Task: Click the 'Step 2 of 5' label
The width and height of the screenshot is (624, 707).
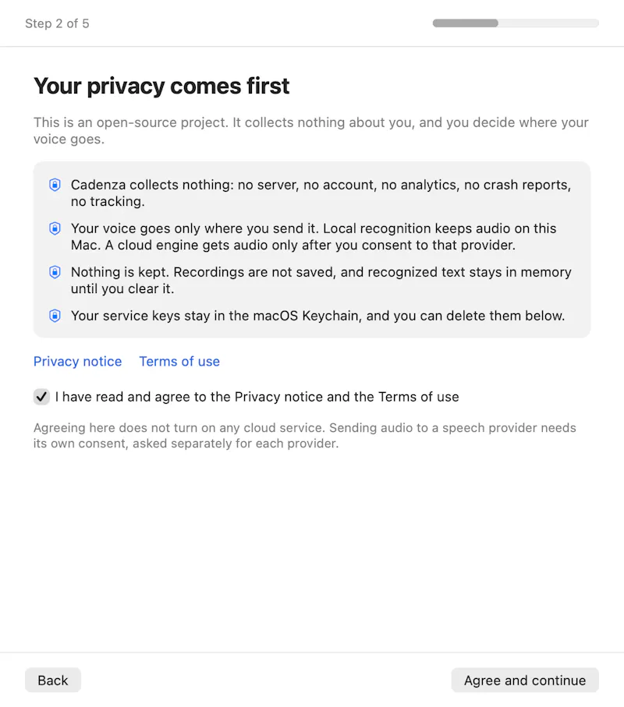Action: 57,23
